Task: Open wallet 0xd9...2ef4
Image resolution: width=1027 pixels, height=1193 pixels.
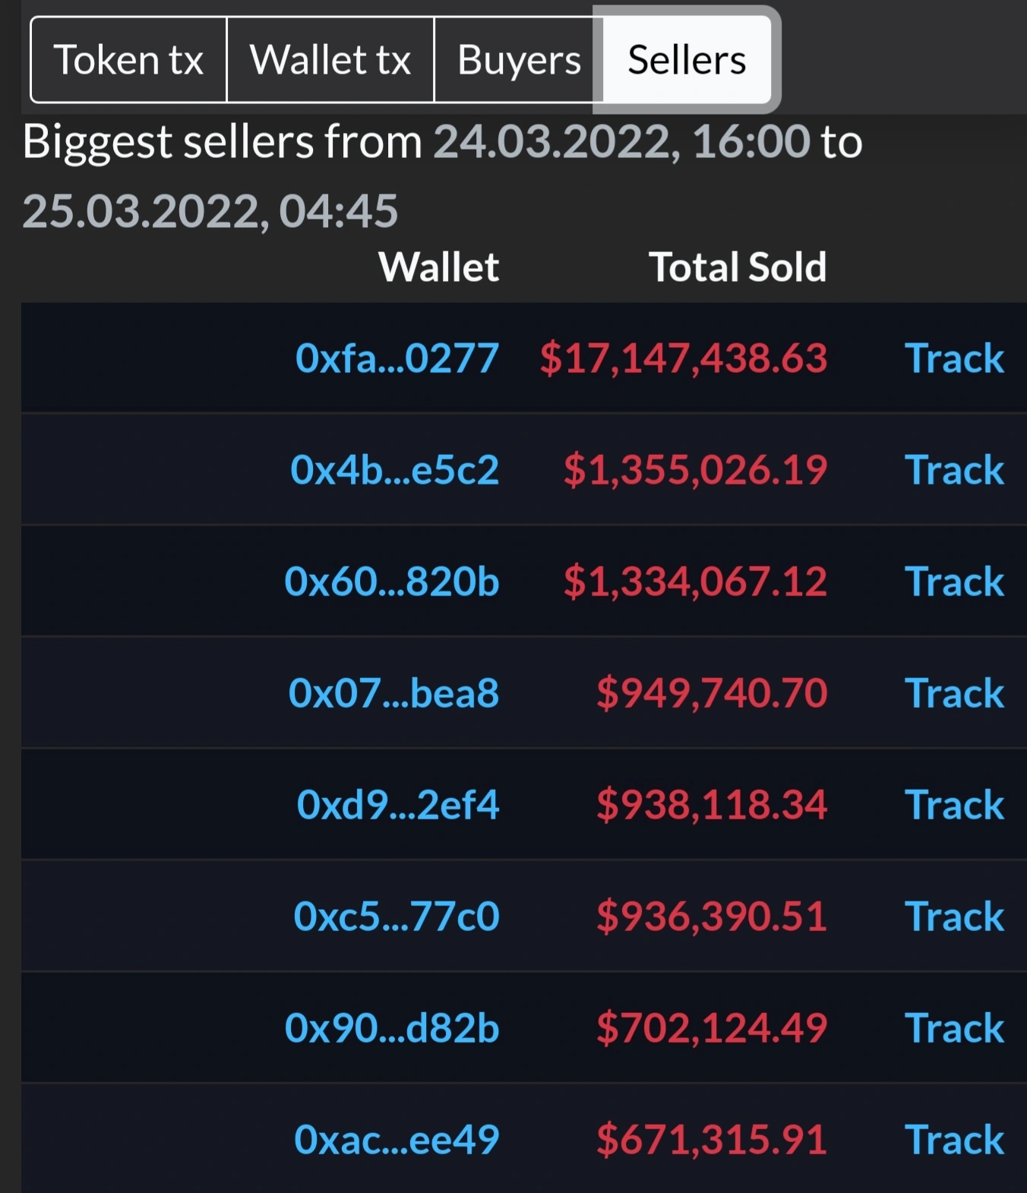Action: (x=398, y=805)
